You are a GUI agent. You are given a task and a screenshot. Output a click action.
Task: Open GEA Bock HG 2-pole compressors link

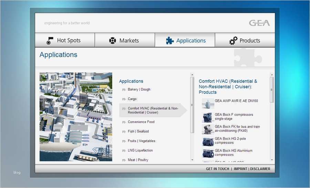[x=230, y=141]
